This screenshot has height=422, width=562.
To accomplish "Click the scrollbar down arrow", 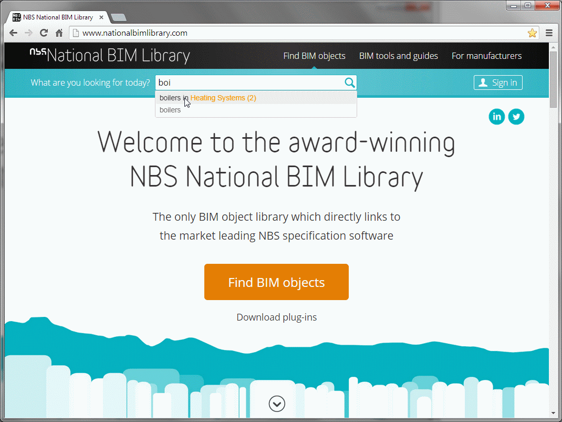I will coord(554,413).
